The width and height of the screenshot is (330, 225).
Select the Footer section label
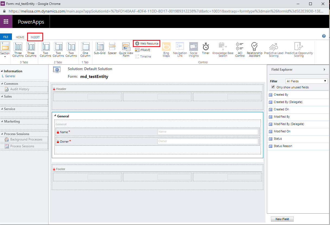pos(61,169)
